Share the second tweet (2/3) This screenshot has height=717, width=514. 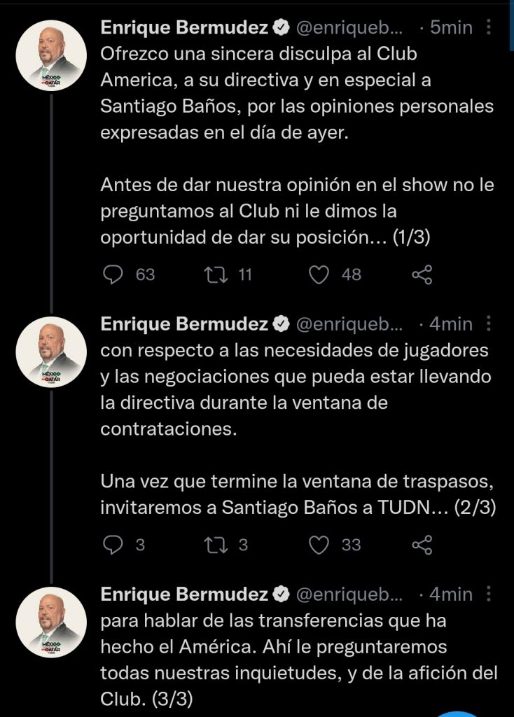[422, 545]
